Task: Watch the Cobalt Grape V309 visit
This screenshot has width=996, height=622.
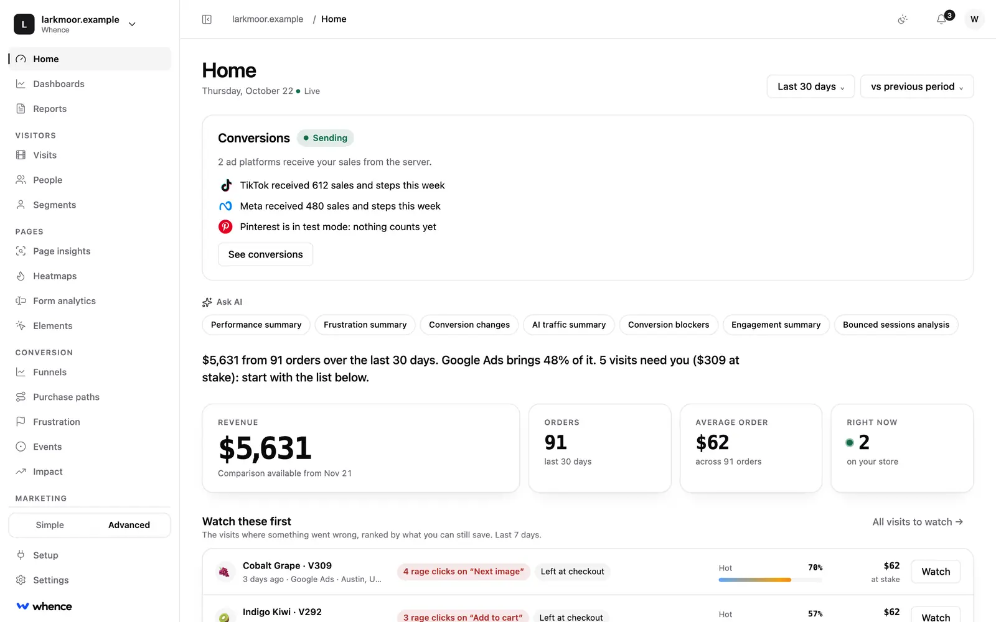Action: (936, 572)
